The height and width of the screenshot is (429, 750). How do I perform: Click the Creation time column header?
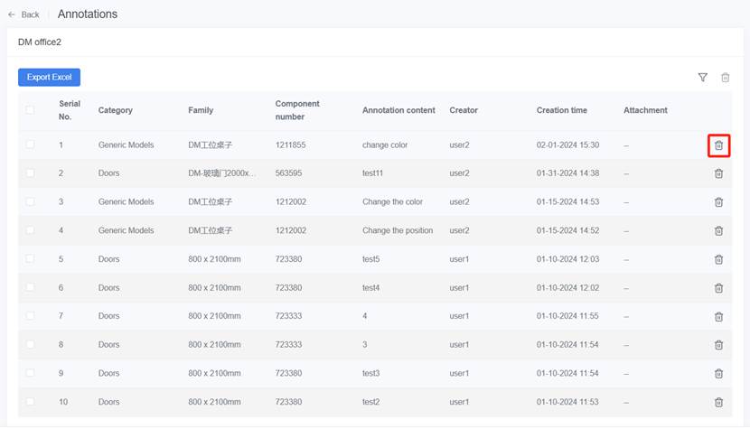tap(561, 110)
